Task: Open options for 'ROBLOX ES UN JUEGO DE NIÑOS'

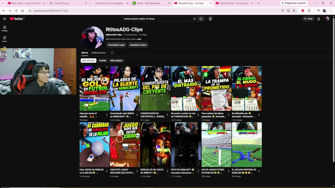Action: [167, 171]
